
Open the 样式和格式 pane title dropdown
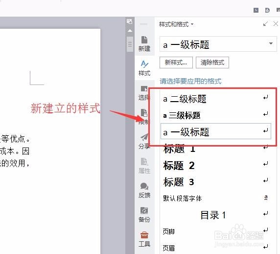coord(192,24)
